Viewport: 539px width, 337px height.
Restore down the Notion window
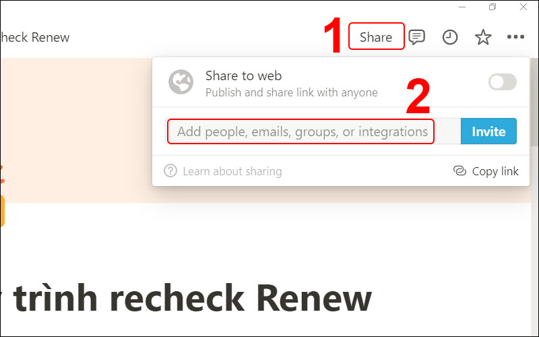click(x=493, y=7)
